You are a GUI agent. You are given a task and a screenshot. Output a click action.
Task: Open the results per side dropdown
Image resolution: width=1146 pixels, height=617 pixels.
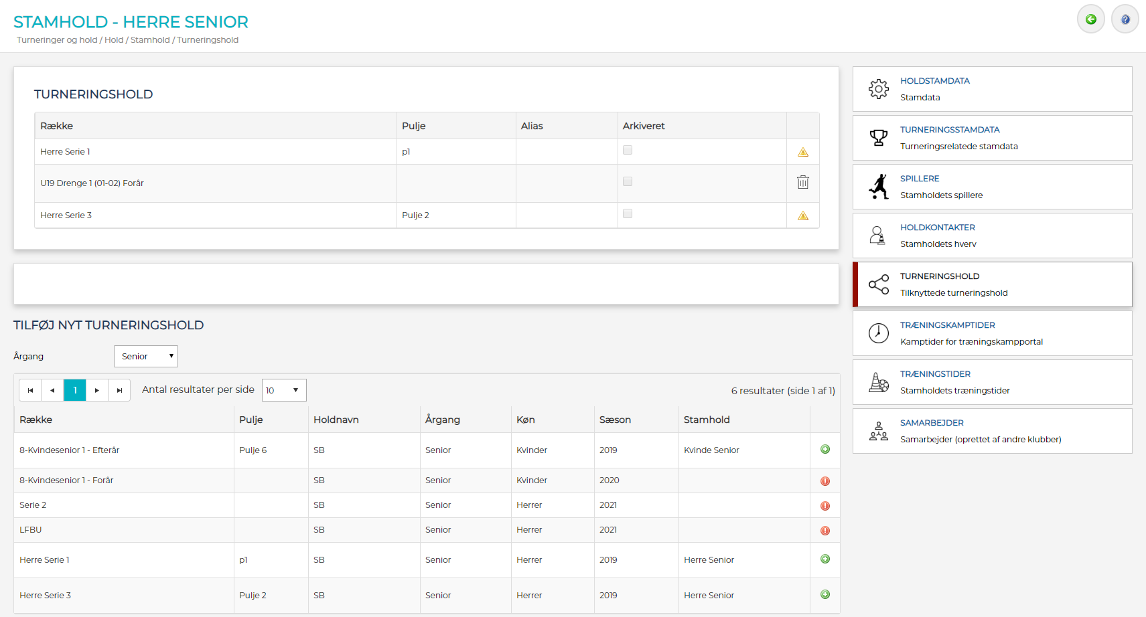click(x=284, y=390)
